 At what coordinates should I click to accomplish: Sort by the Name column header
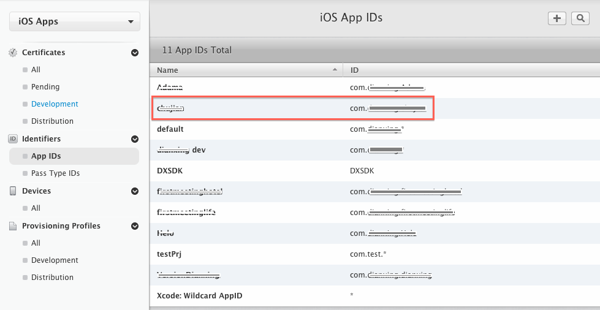[x=246, y=70]
